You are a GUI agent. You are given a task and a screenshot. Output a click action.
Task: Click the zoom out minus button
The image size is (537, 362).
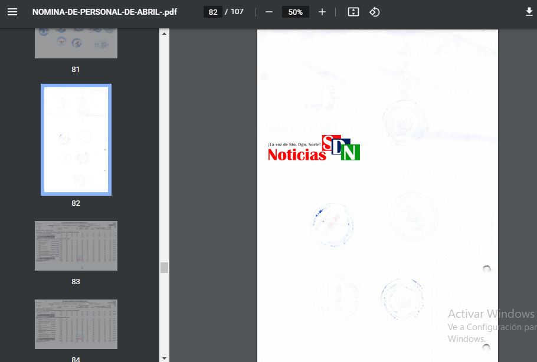pos(269,12)
